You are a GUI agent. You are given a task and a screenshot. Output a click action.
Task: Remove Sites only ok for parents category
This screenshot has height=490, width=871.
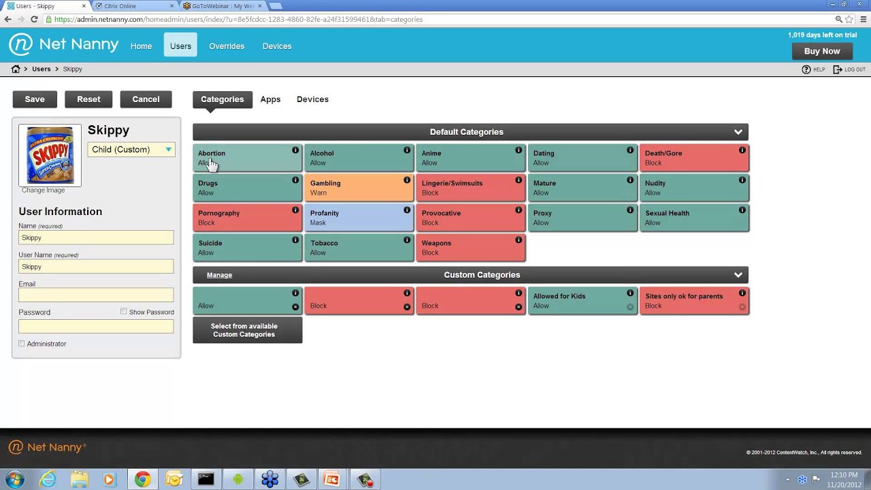[x=742, y=307]
